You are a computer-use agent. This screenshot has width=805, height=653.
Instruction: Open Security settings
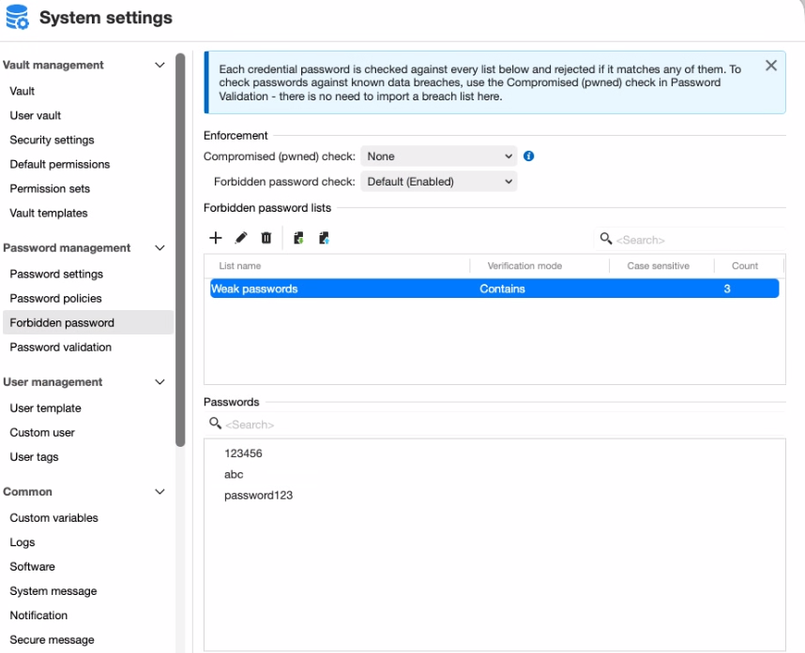tap(52, 140)
